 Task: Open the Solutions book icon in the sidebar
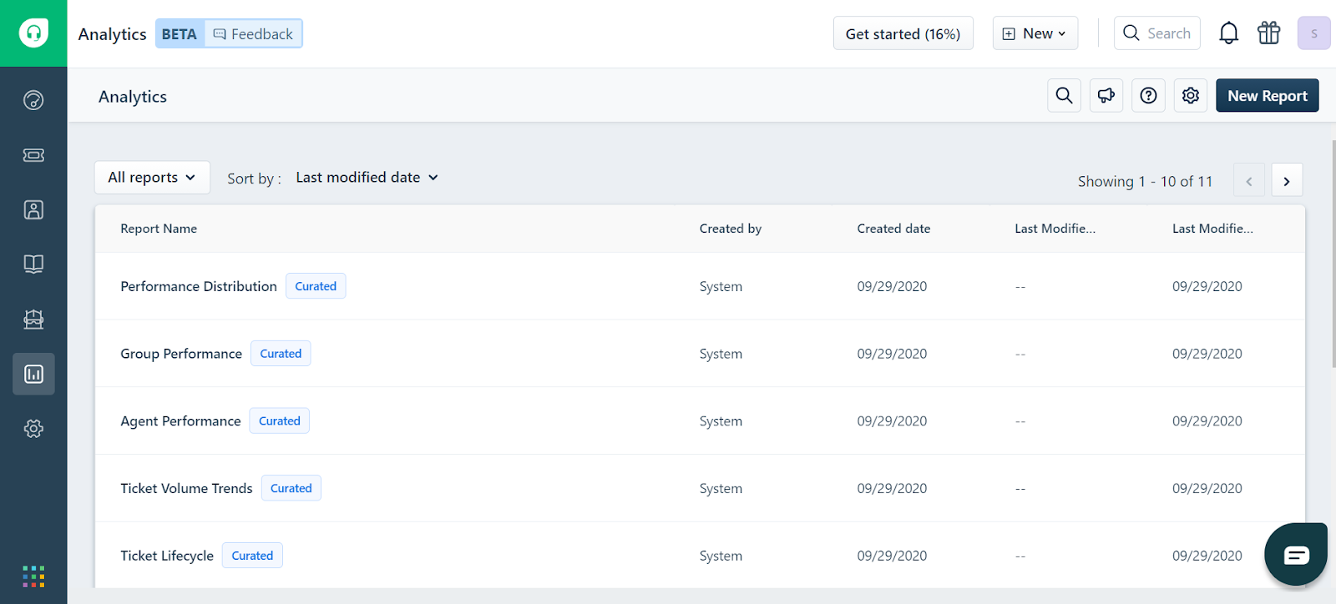33,264
